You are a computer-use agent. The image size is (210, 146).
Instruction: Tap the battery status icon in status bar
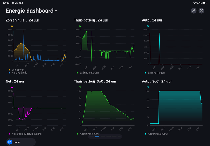click(x=205, y=3)
